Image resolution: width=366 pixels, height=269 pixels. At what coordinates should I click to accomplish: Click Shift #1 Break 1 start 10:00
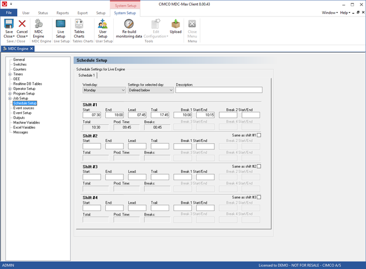[182, 115]
